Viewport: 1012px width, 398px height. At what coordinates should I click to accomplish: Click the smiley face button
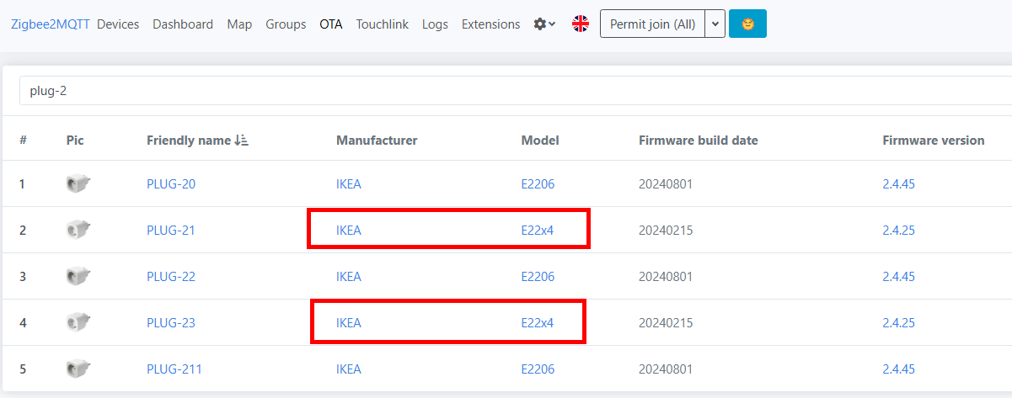pyautogui.click(x=747, y=24)
